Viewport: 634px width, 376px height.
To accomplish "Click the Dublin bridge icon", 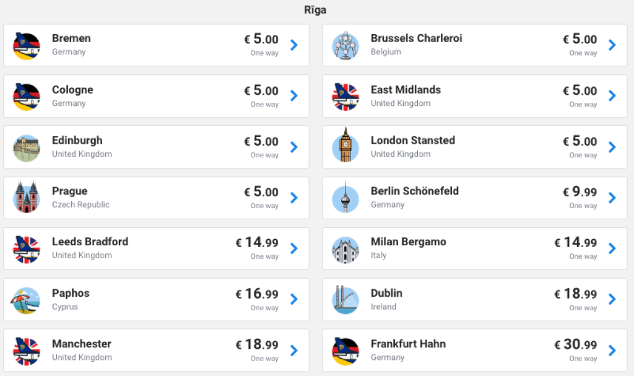I will point(345,300).
